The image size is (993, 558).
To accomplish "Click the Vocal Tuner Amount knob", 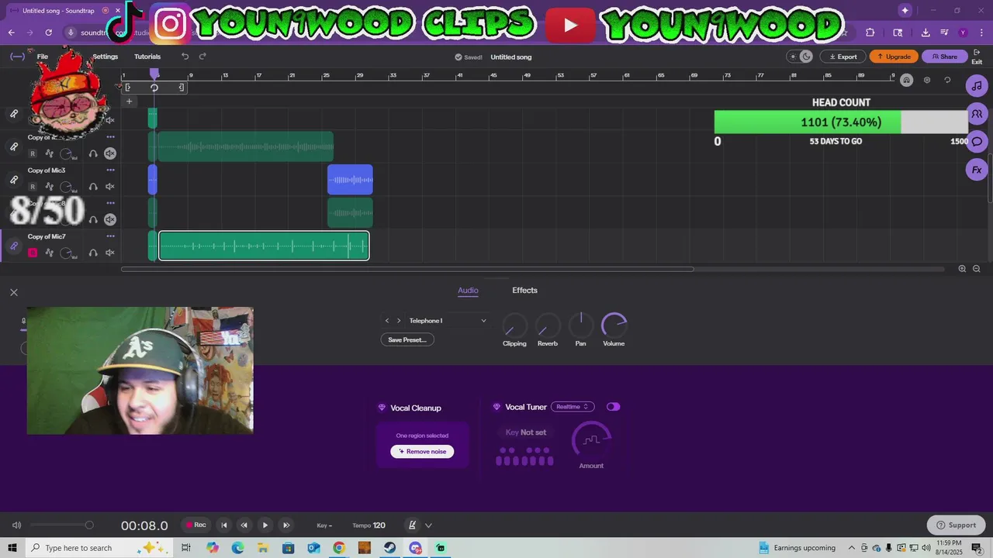I will coord(591,440).
